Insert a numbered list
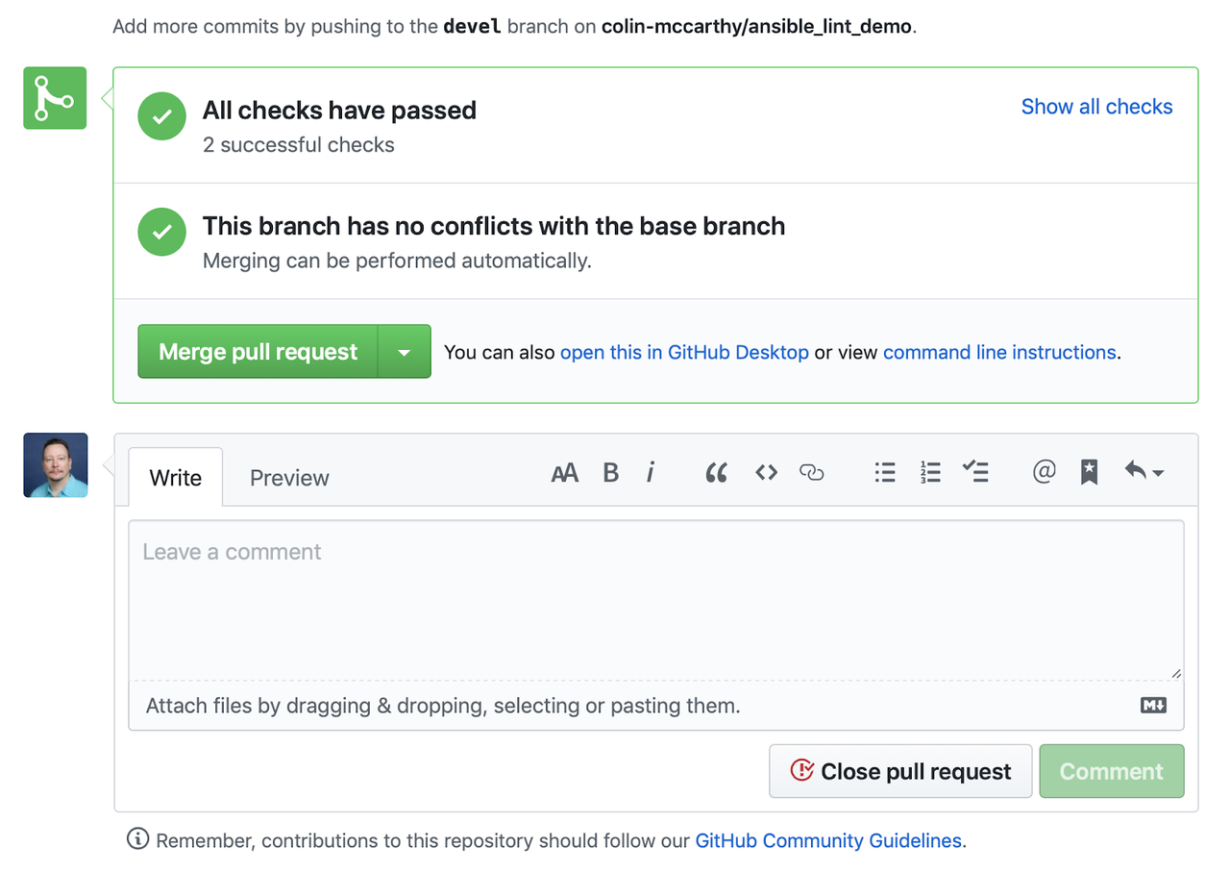1230x872 pixels. 930,472
